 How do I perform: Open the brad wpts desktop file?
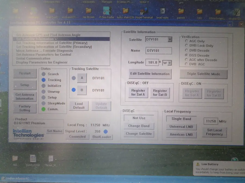coord(162,12)
